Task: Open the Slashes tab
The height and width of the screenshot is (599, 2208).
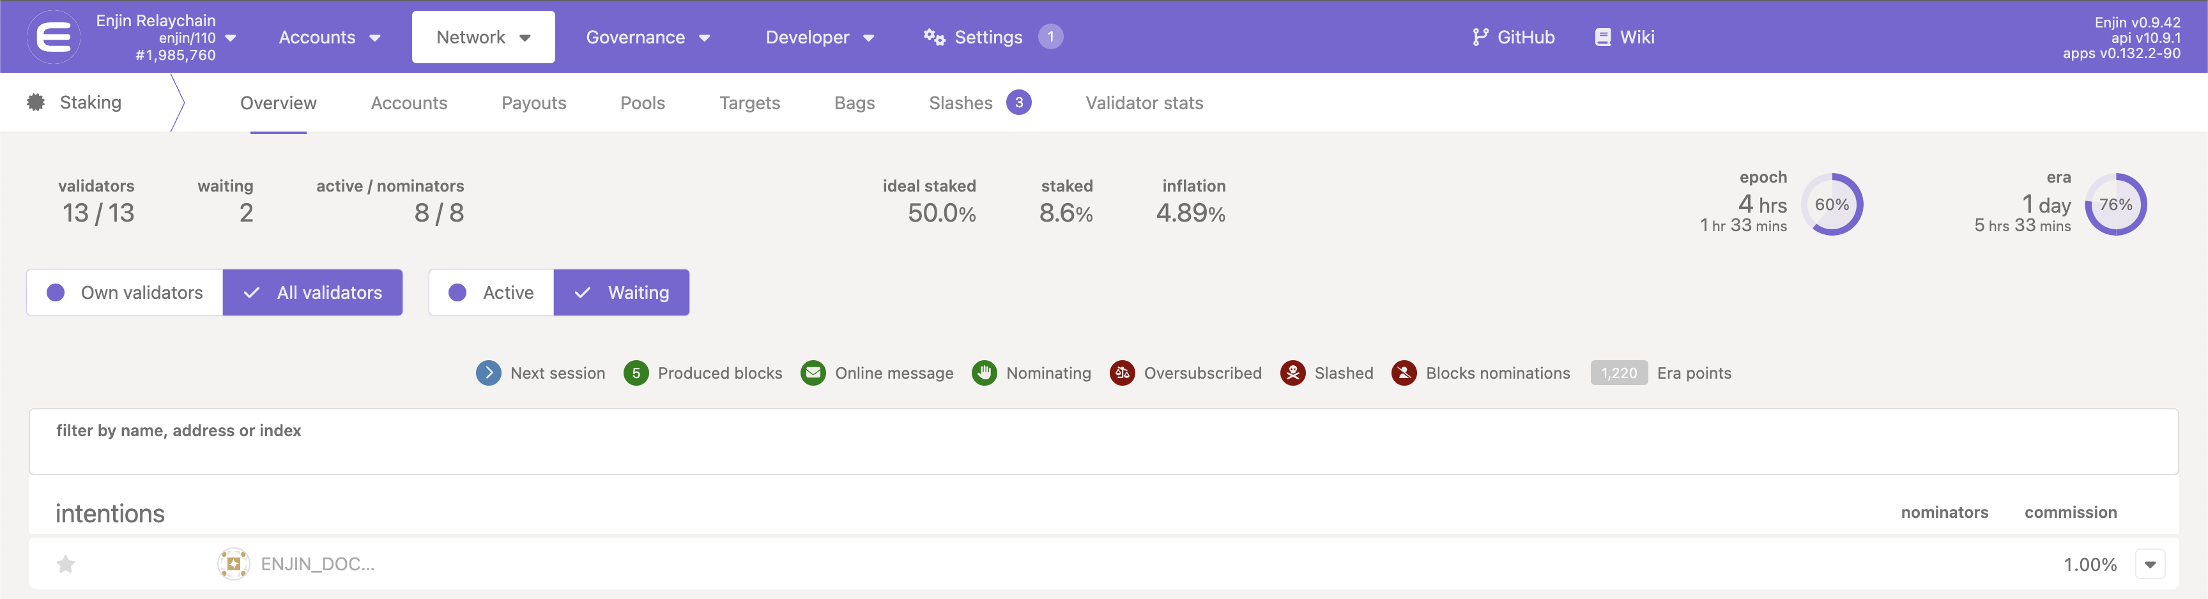Action: click(x=979, y=103)
